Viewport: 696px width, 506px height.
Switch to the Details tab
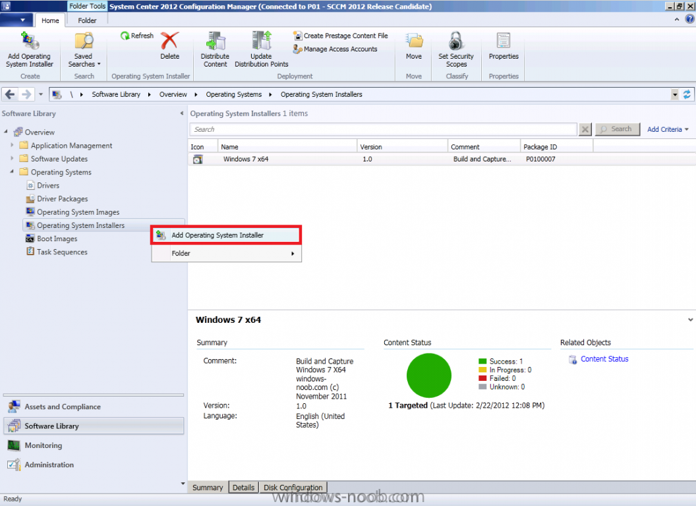point(244,488)
